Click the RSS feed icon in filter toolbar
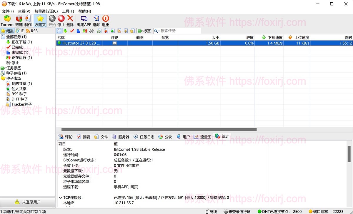This screenshot has height=214, width=353. pyautogui.click(x=120, y=31)
